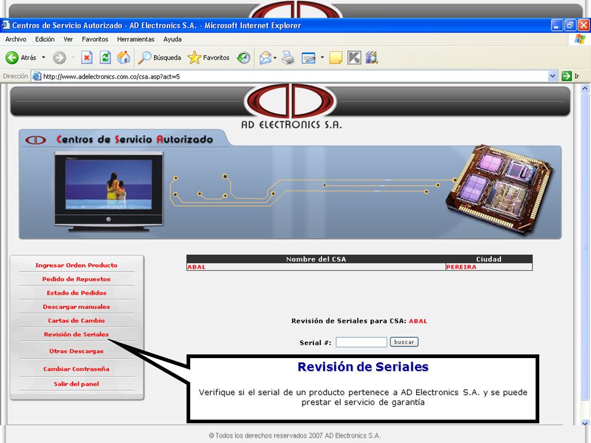Click the Edit page icon
Image resolution: width=591 pixels, height=443 pixels.
pyautogui.click(x=308, y=58)
